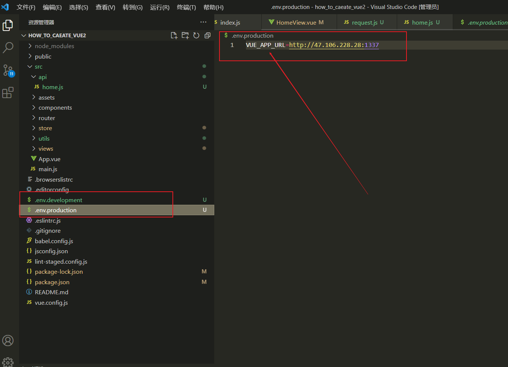Open the Search view in activity bar
Viewport: 508px width, 367px height.
(8, 47)
